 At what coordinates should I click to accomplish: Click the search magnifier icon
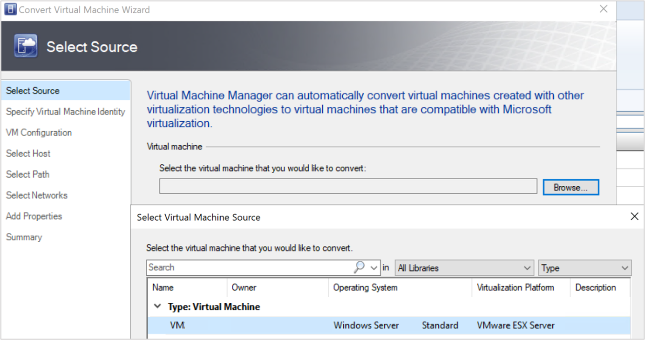pos(359,267)
